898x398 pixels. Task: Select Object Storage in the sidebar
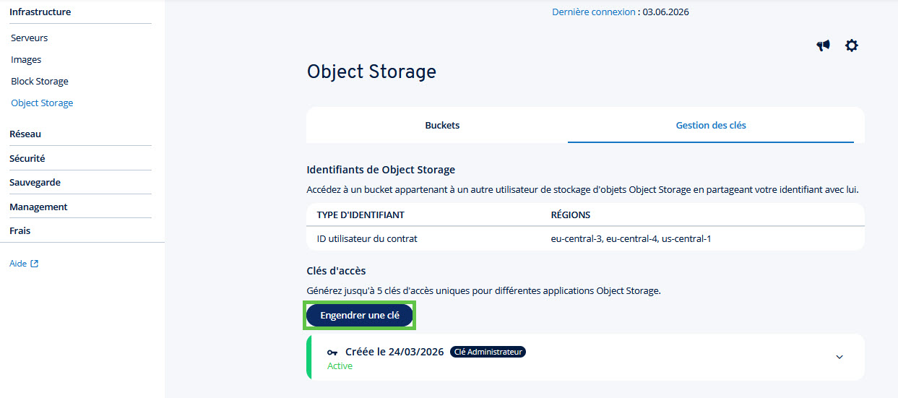coord(42,103)
